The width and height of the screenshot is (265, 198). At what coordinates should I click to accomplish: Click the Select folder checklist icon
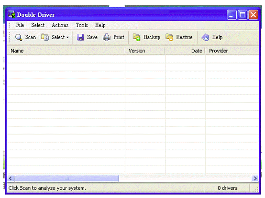pos(45,37)
